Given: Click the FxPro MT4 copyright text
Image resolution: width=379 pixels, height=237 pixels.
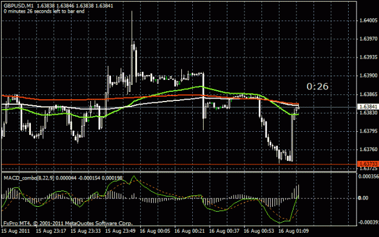Looking at the screenshot, I should 68,223.
